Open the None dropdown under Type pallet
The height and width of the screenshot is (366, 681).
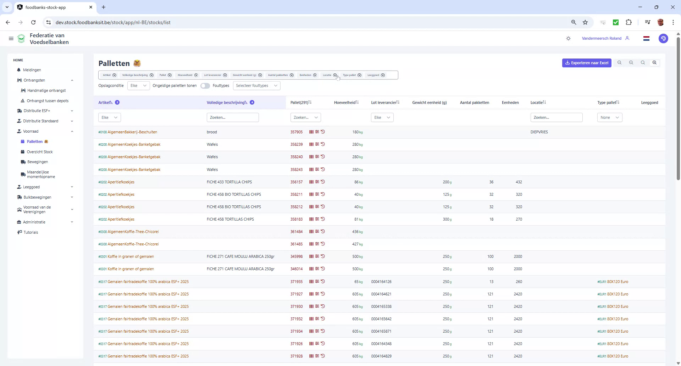click(x=609, y=117)
